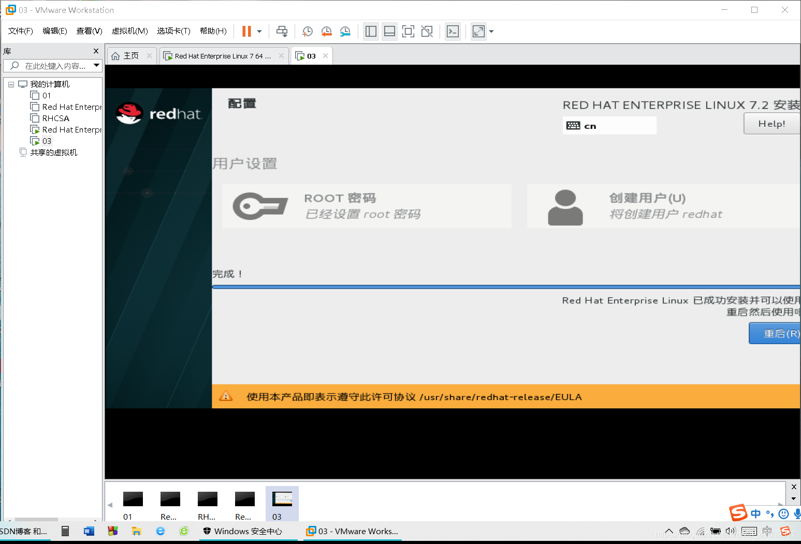
Task: Click the Unity mode icon
Action: (427, 32)
